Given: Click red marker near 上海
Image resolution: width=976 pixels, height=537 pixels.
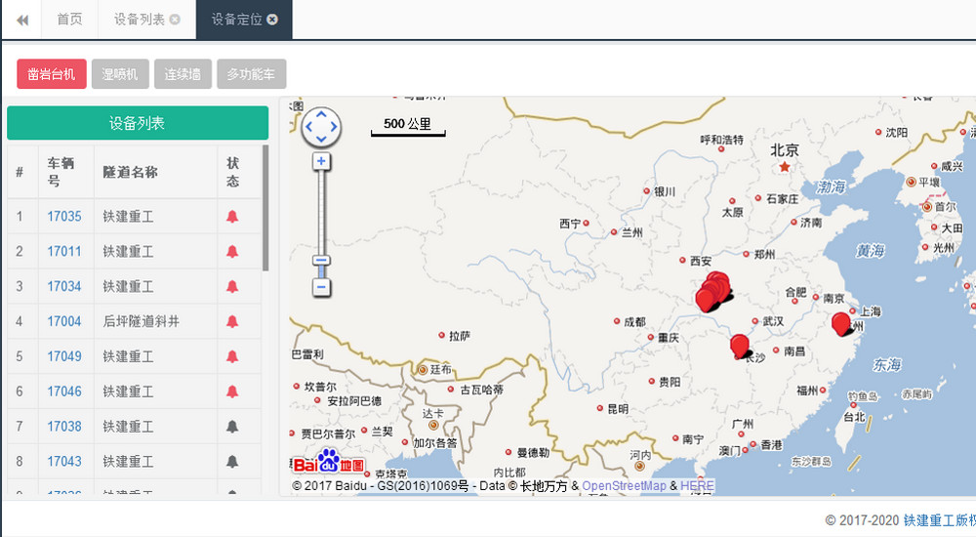Looking at the screenshot, I should (x=841, y=324).
